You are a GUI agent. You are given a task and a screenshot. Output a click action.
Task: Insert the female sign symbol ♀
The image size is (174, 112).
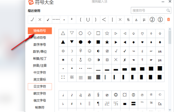(x=81, y=51)
